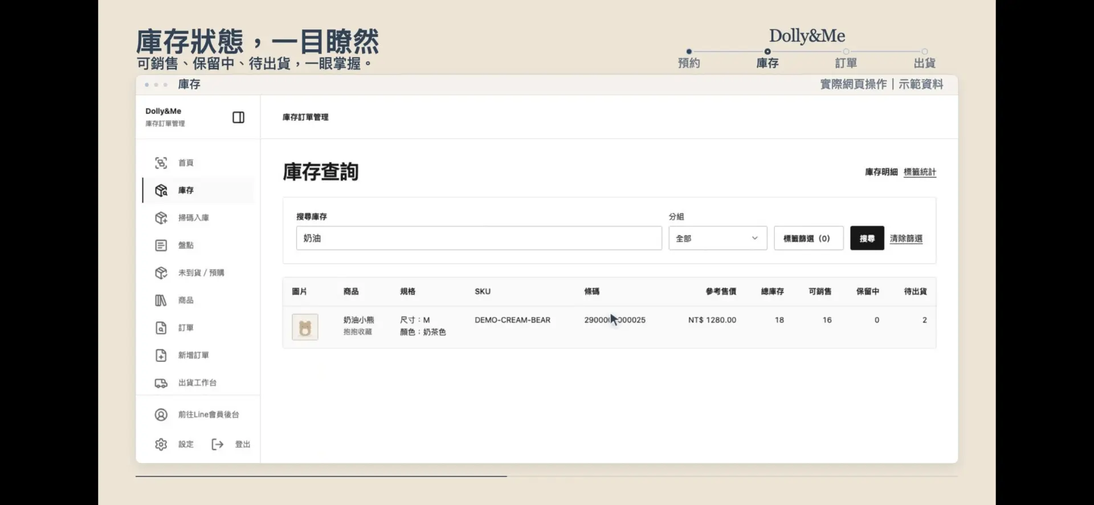The image size is (1094, 505).
Task: Click the 新增訂單 add-order icon
Action: [161, 355]
